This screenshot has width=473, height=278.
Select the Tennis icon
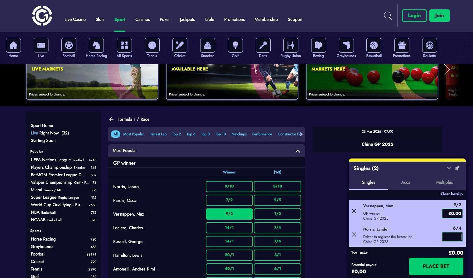coord(152,46)
